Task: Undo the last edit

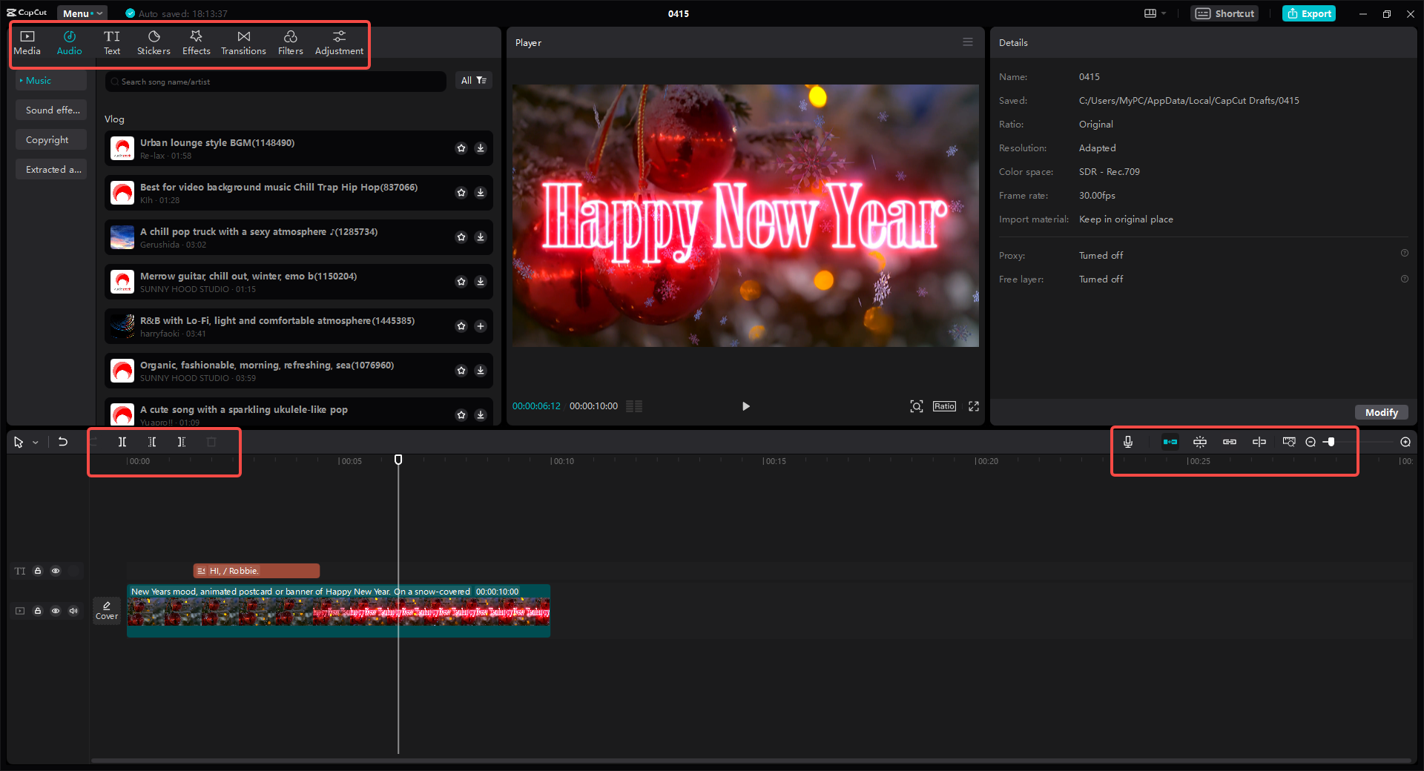Action: coord(63,441)
